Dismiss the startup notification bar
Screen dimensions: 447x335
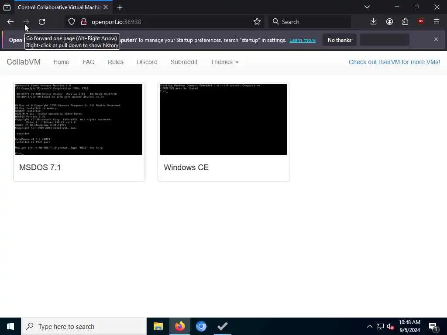436,40
